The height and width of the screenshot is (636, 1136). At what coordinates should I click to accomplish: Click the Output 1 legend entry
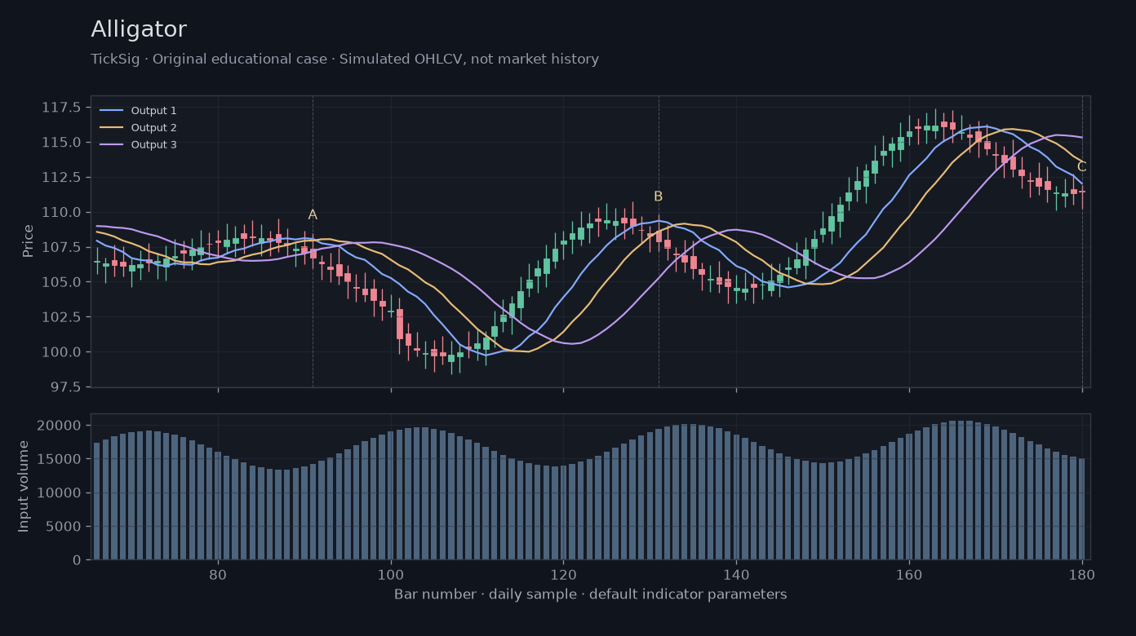(138, 111)
